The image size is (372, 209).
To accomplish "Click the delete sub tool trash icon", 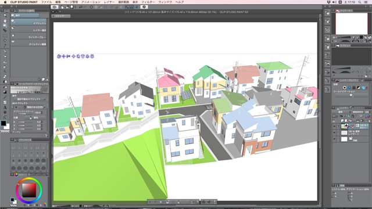I will pos(47,80).
